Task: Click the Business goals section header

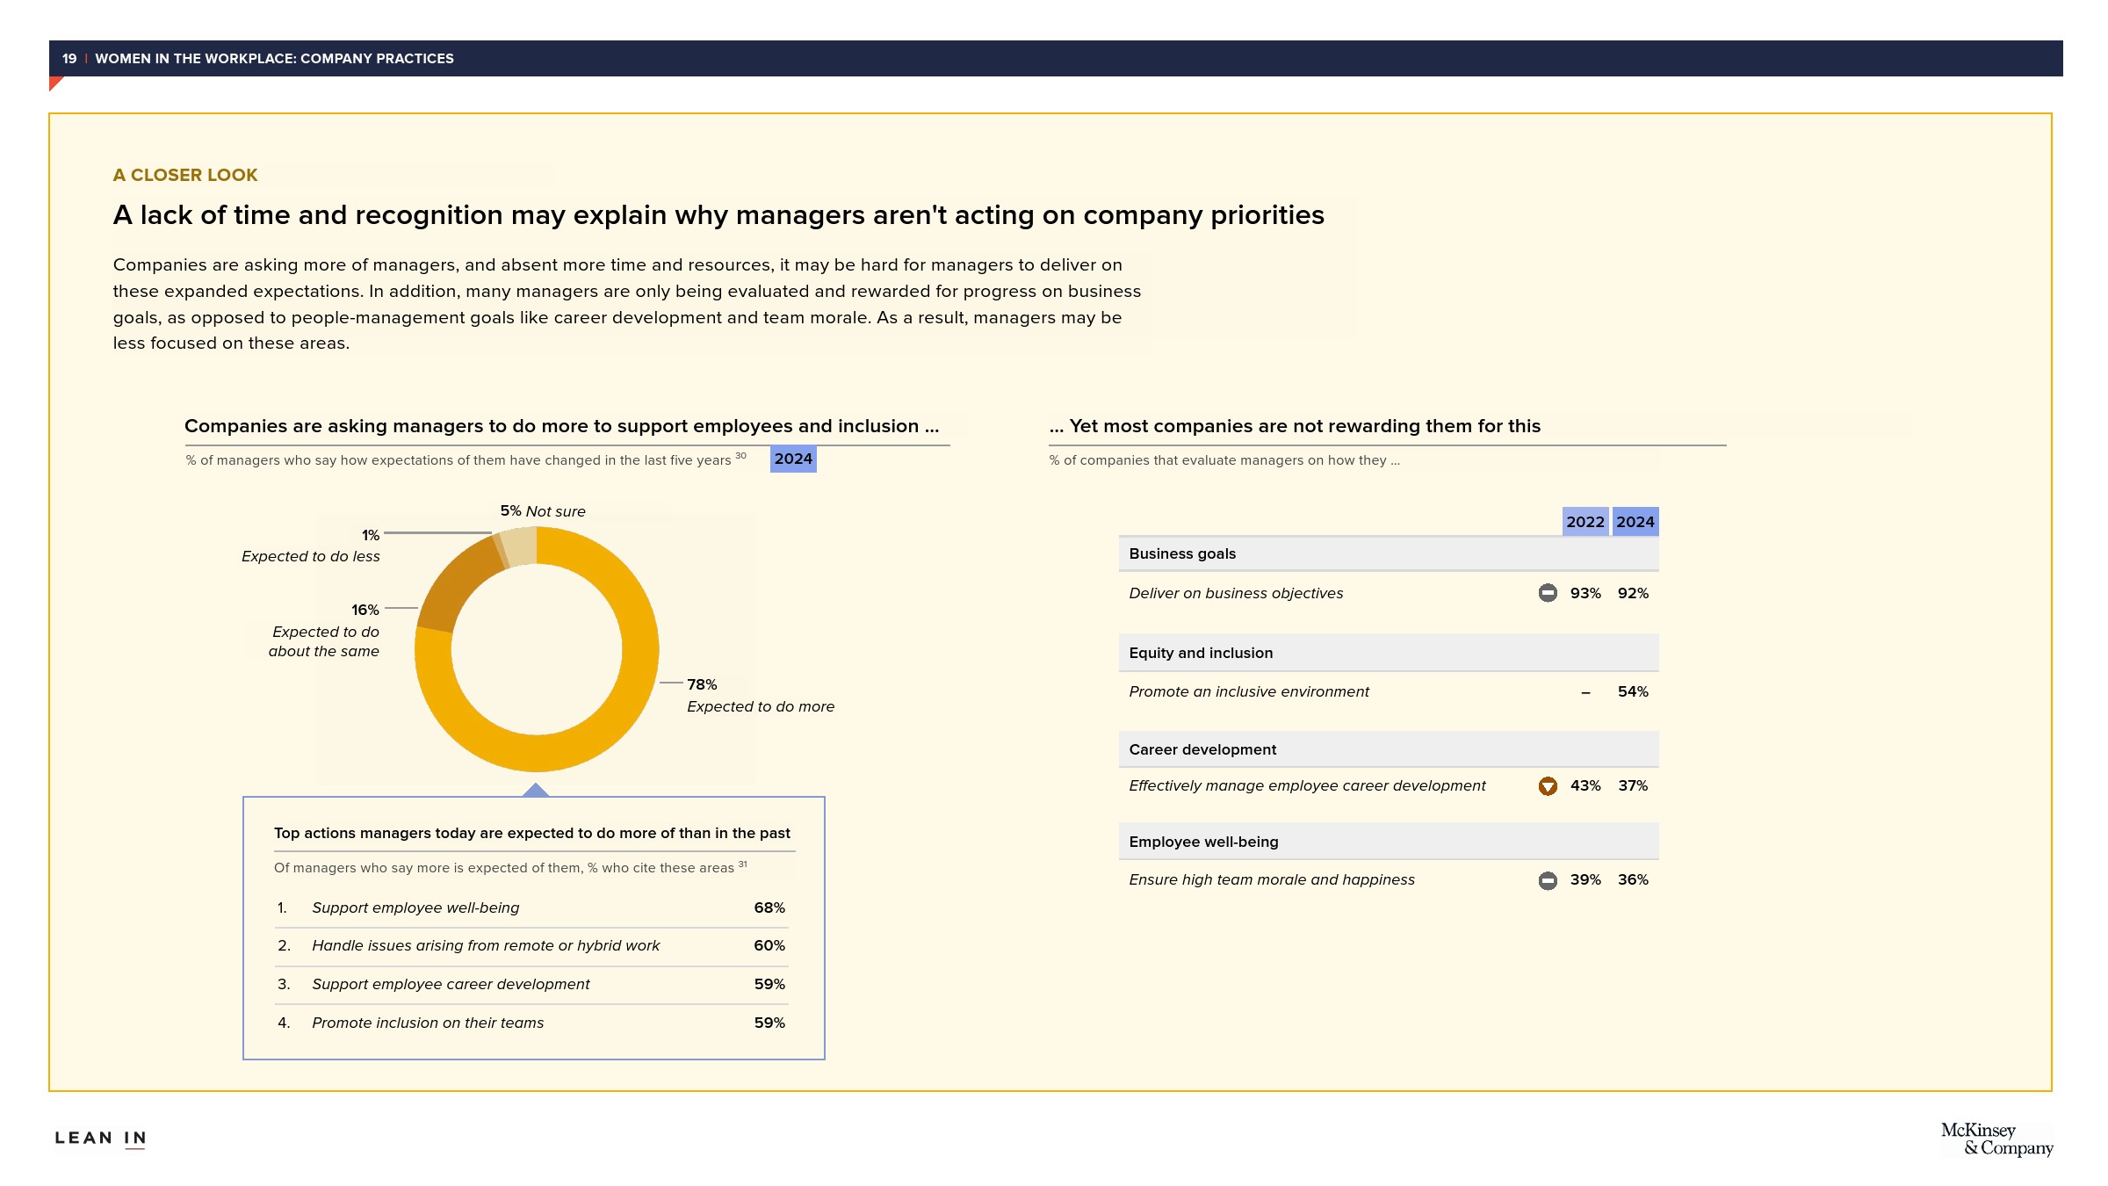Action: pyautogui.click(x=1182, y=553)
